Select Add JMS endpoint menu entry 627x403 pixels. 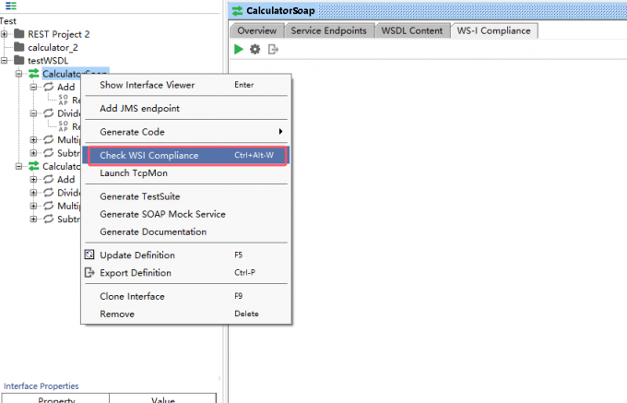(x=186, y=108)
